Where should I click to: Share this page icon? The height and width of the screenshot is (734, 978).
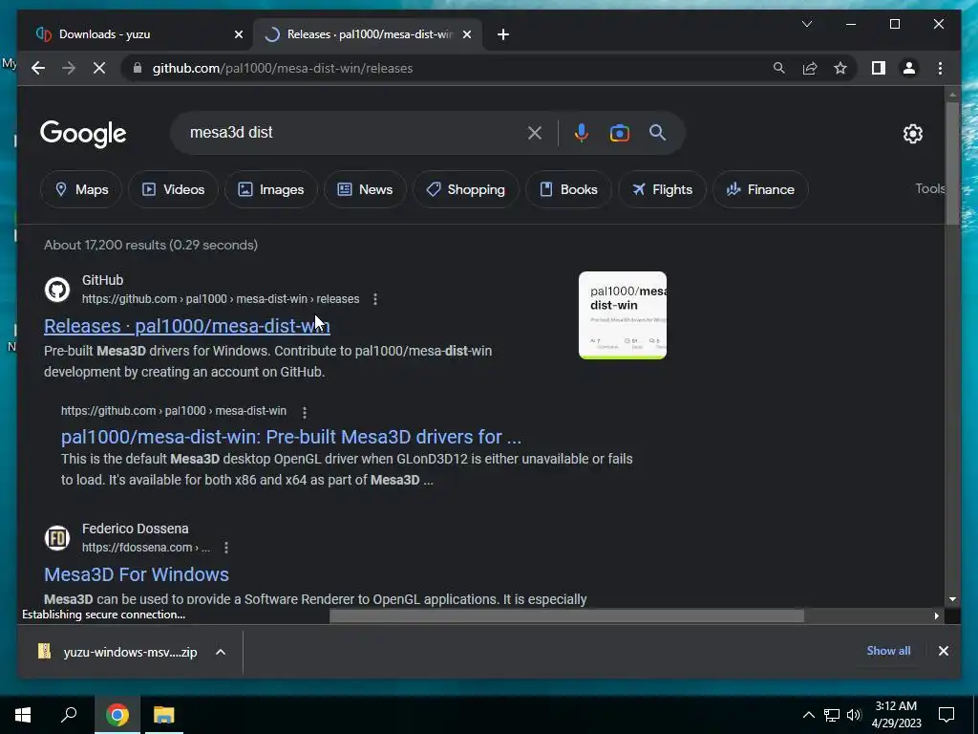tap(810, 68)
